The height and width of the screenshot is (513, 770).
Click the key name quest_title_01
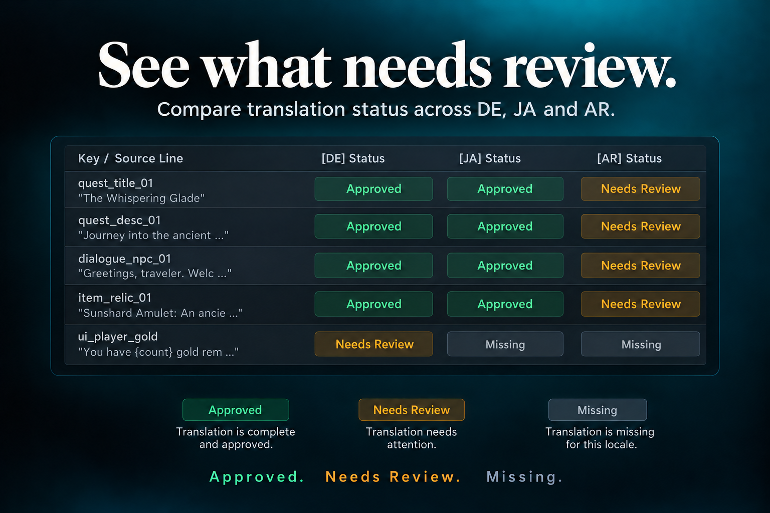(115, 183)
